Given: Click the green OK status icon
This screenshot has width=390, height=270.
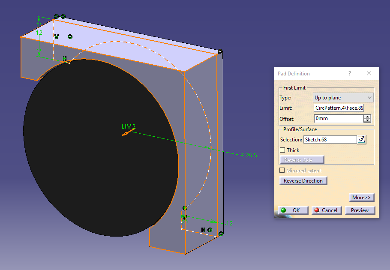Looking at the screenshot, I should pos(284,210).
